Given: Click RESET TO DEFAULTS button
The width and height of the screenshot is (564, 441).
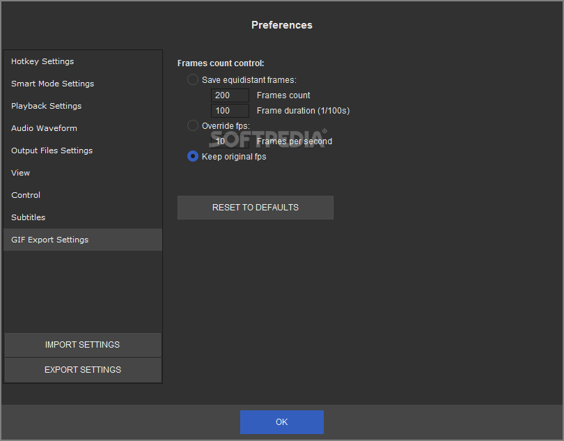Looking at the screenshot, I should pos(256,208).
